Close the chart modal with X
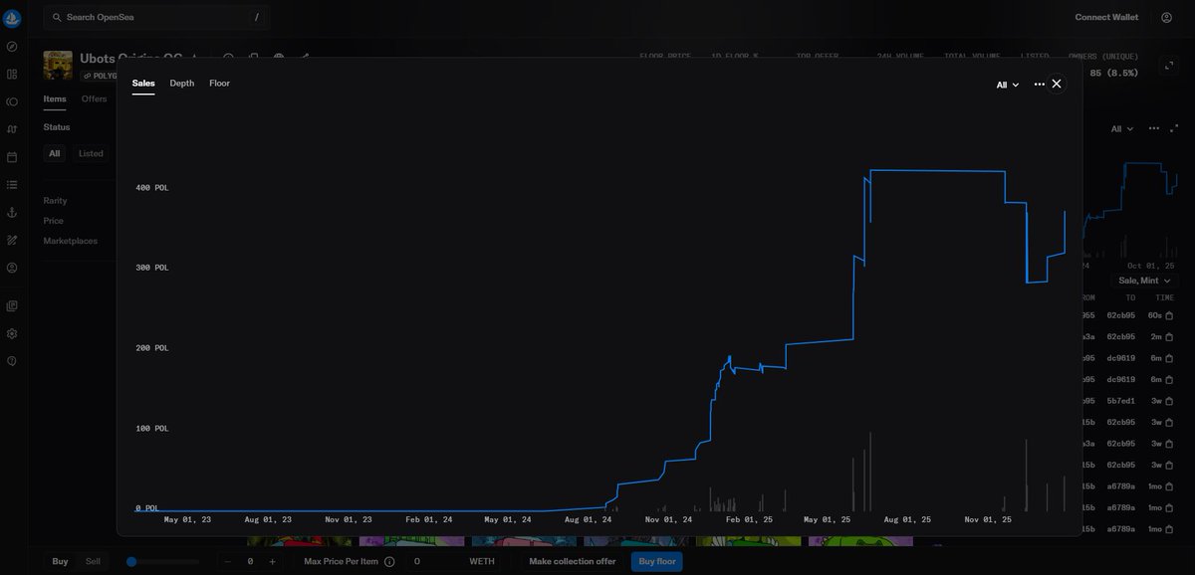 [x=1057, y=84]
